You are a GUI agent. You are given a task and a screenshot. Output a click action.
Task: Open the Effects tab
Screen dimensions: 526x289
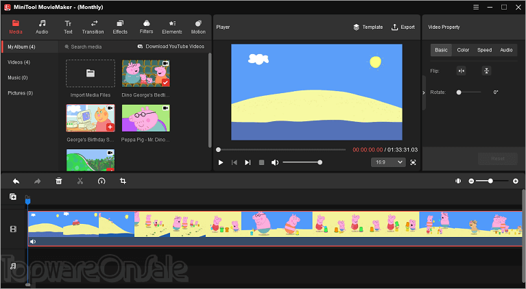[120, 27]
